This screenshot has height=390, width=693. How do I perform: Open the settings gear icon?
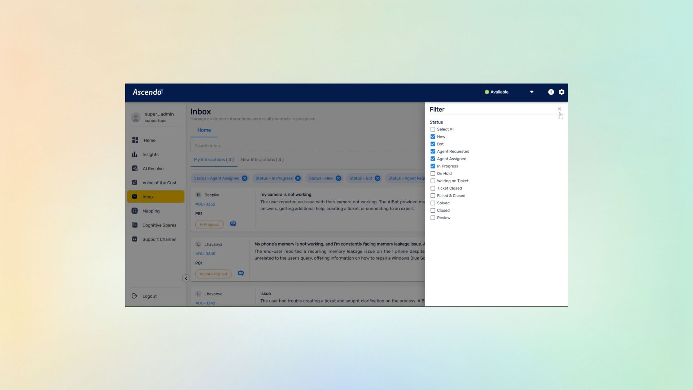[562, 92]
